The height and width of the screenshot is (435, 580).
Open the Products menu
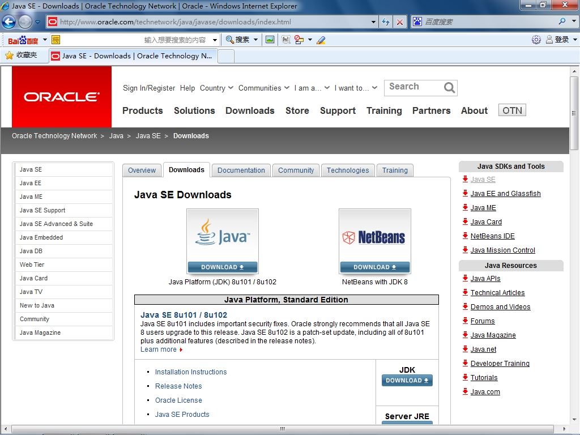(142, 110)
